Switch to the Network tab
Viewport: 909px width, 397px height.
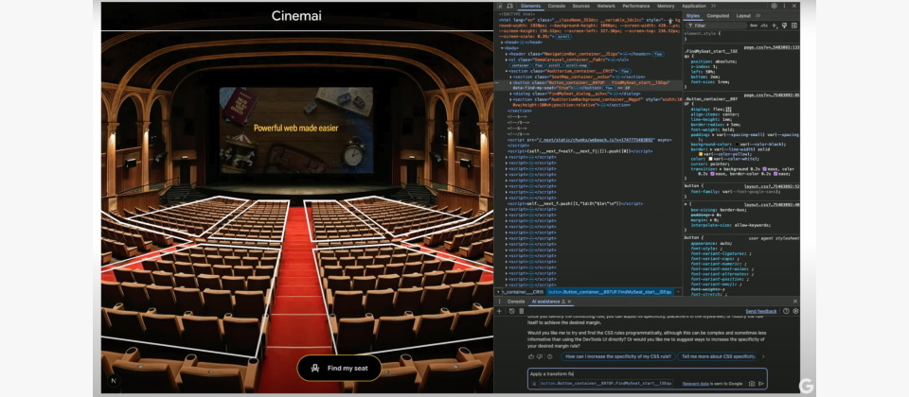pyautogui.click(x=606, y=6)
